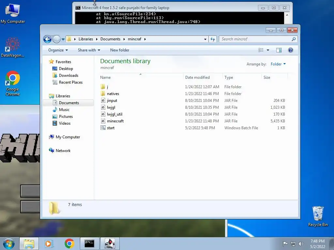Open Explorer help button
Image resolution: width=334 pixels, height=250 pixels.
291,50
